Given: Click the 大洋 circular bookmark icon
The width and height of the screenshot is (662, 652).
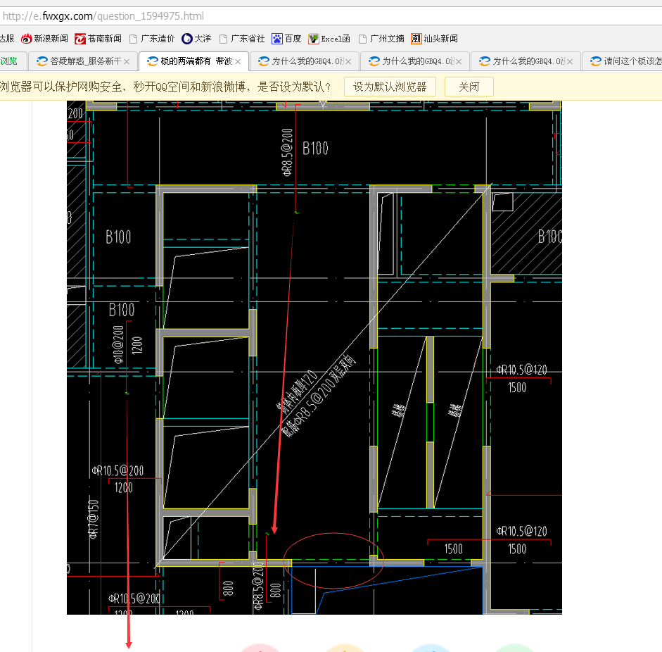Looking at the screenshot, I should pyautogui.click(x=187, y=39).
